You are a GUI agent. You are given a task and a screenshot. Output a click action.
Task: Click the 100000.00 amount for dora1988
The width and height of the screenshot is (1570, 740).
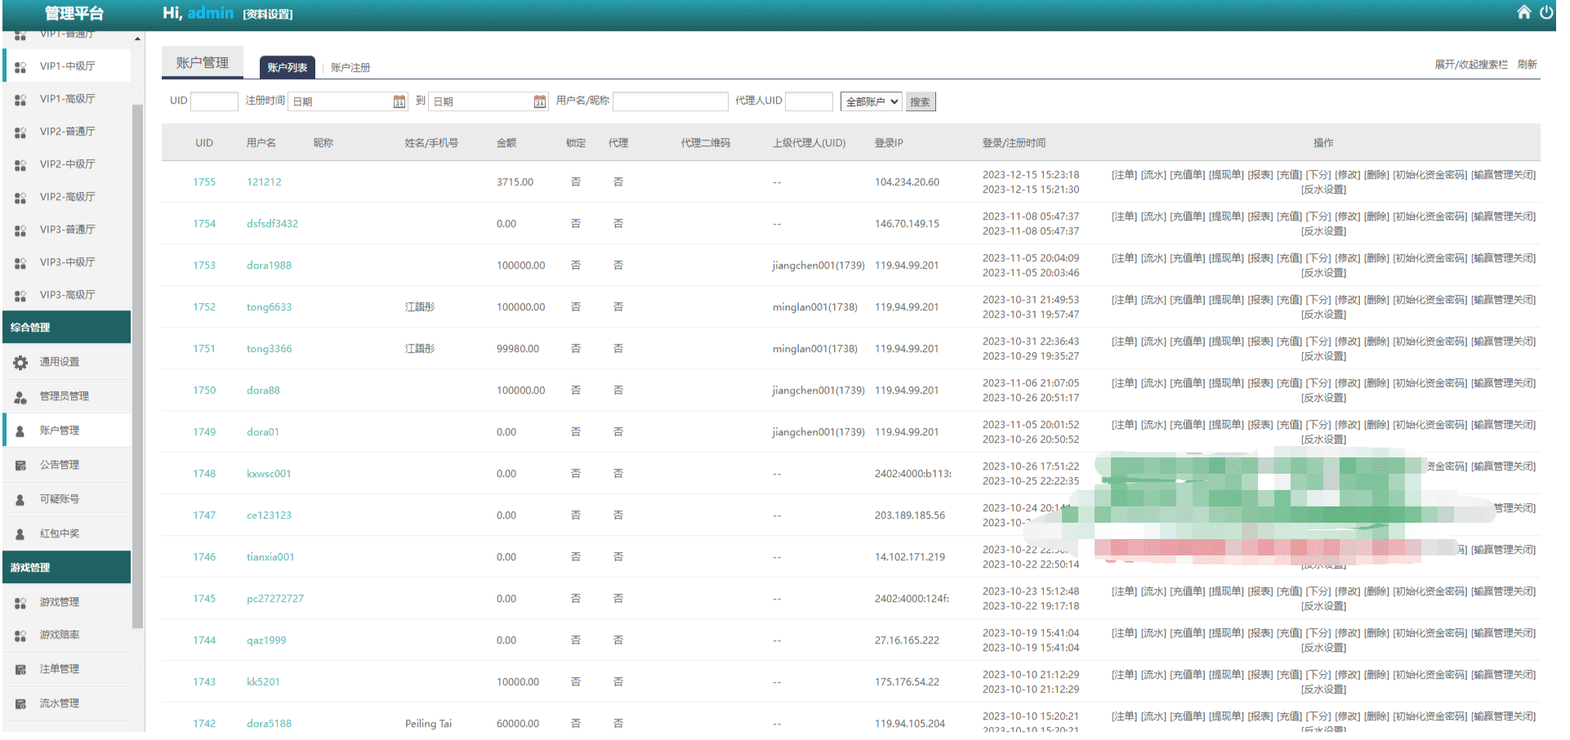pos(520,265)
